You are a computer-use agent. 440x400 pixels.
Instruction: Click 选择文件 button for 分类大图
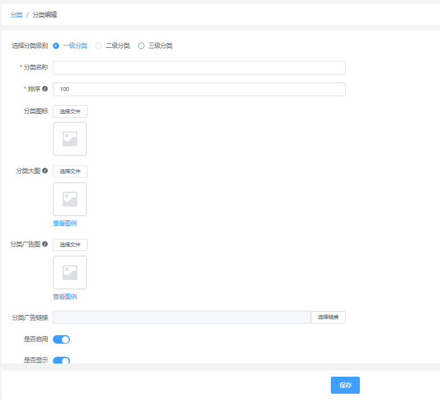(70, 171)
